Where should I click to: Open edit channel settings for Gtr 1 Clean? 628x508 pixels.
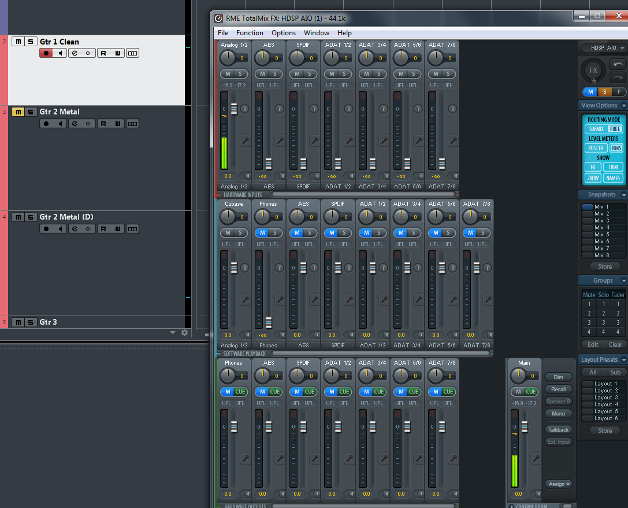75,53
